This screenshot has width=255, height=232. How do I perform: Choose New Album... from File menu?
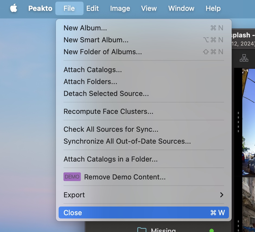coord(144,28)
